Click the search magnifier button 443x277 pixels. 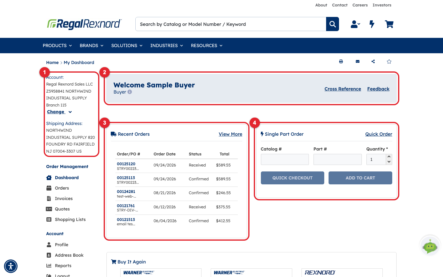click(x=332, y=24)
